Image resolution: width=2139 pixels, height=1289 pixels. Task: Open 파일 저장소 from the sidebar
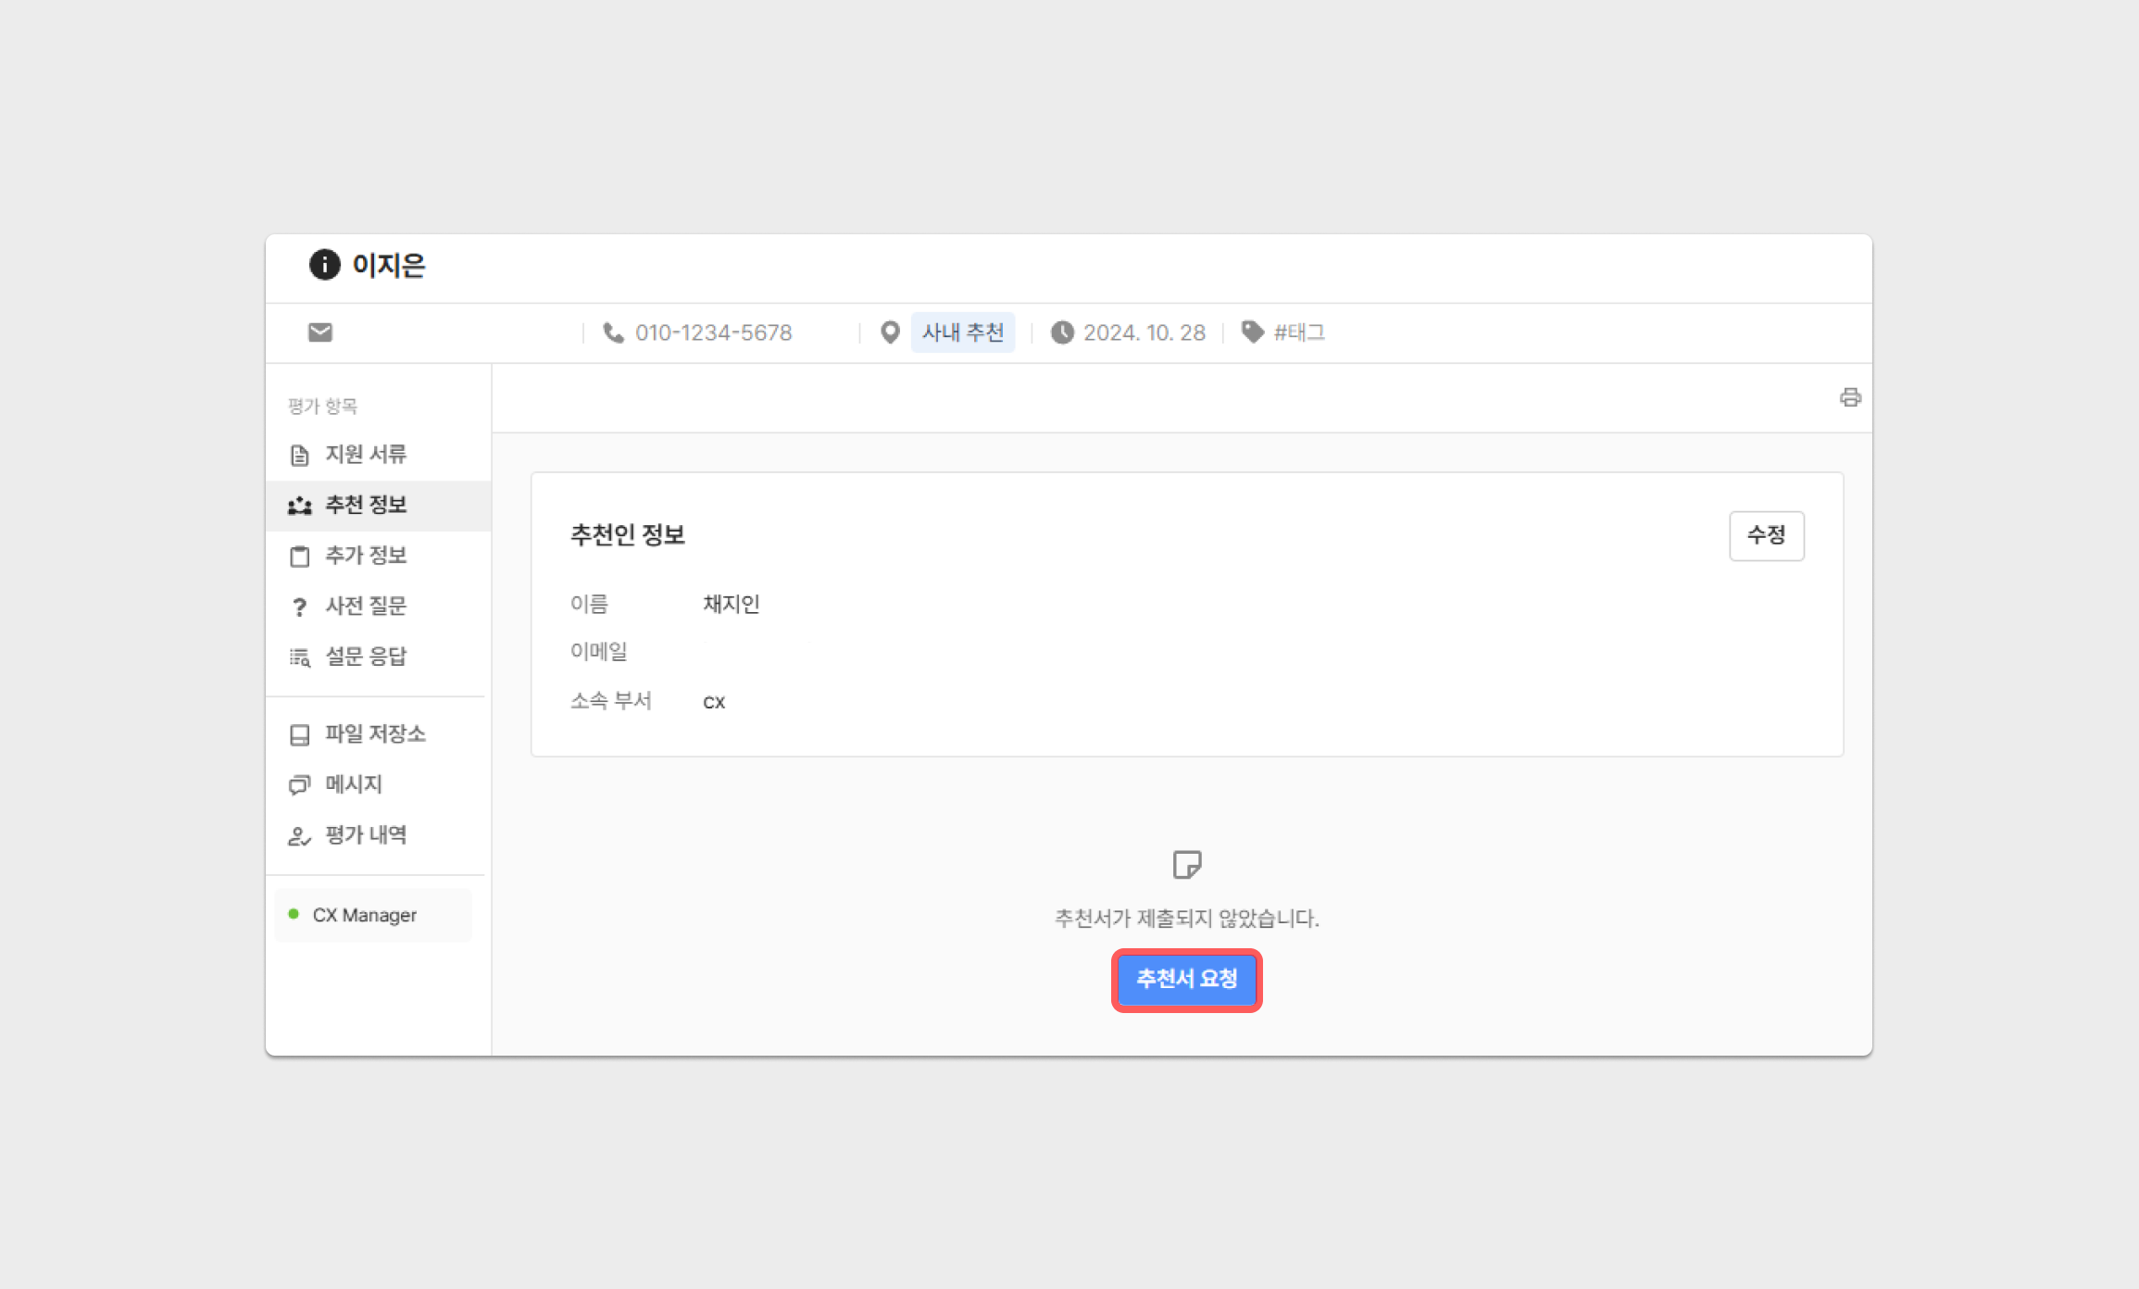(374, 734)
